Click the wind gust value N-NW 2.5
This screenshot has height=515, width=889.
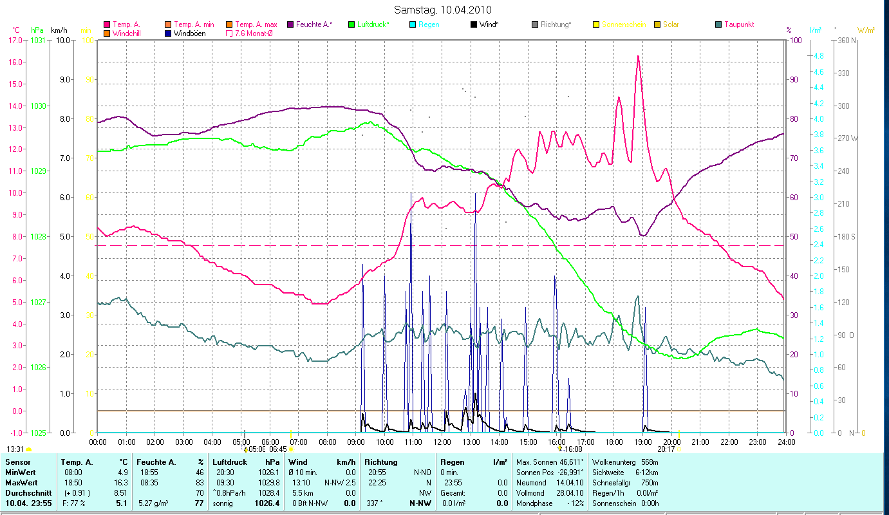340,482
